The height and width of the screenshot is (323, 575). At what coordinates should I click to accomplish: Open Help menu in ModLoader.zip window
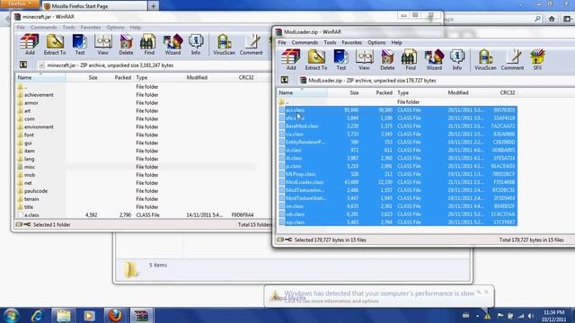click(x=396, y=42)
